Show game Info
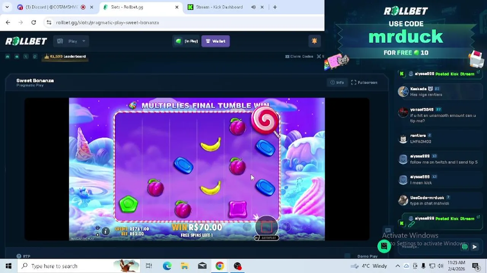 tap(337, 82)
